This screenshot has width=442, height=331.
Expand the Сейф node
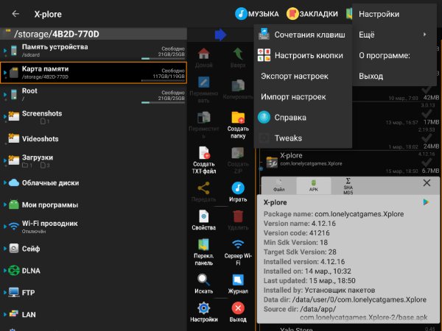(x=5, y=249)
